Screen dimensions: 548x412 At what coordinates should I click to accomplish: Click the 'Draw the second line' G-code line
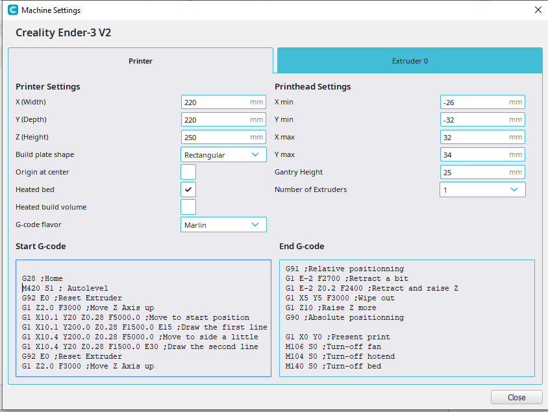140,346
